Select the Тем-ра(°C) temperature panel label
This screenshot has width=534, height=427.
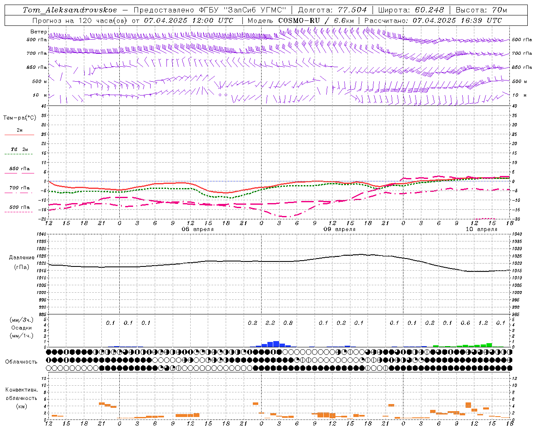coord(20,118)
